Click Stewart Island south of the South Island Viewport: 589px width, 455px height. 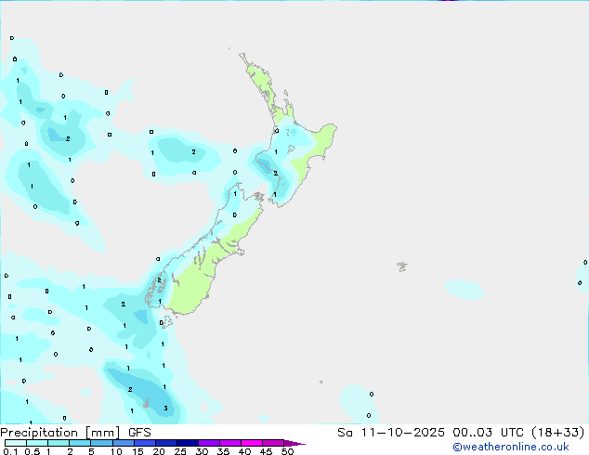(x=167, y=321)
